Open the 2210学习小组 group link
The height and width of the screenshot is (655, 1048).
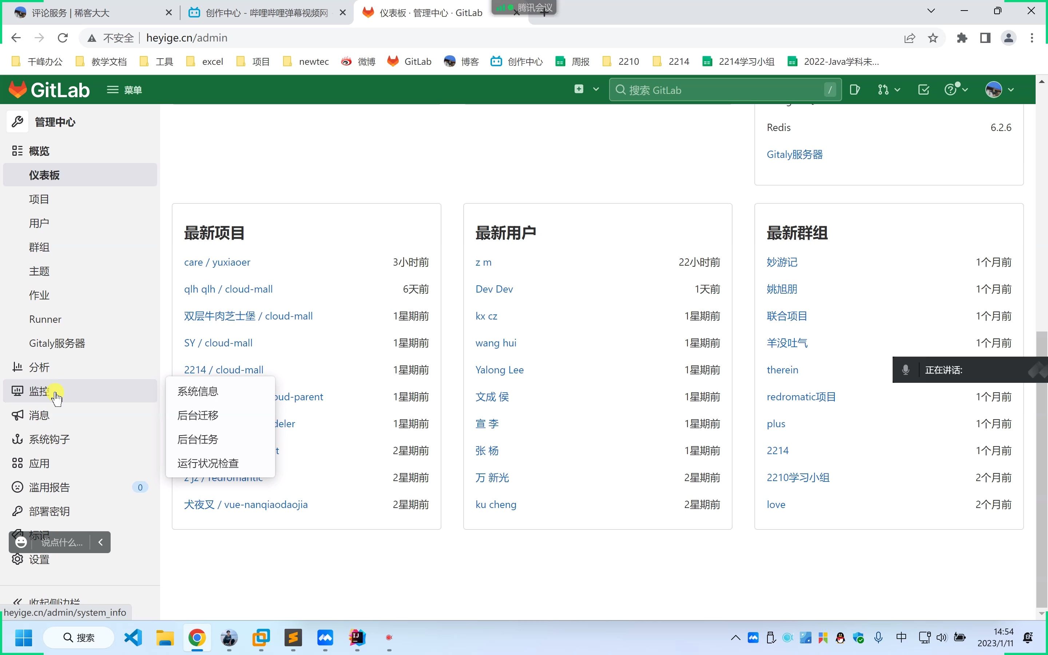[798, 477]
